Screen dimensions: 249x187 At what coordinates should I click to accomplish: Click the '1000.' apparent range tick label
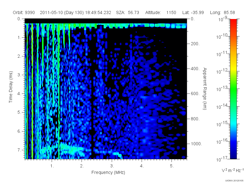pyautogui.click(x=196, y=144)
